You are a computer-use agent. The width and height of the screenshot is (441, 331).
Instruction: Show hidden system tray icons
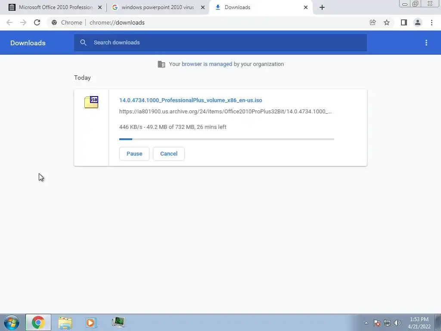[366, 323]
